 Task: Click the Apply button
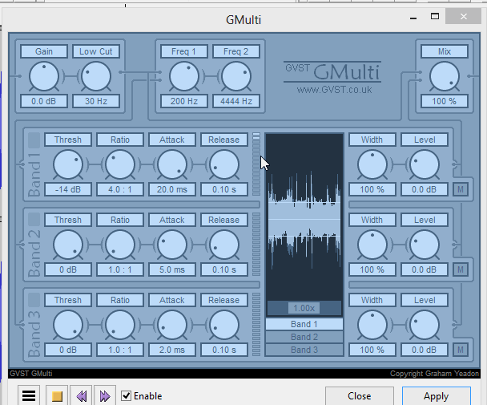pyautogui.click(x=436, y=396)
